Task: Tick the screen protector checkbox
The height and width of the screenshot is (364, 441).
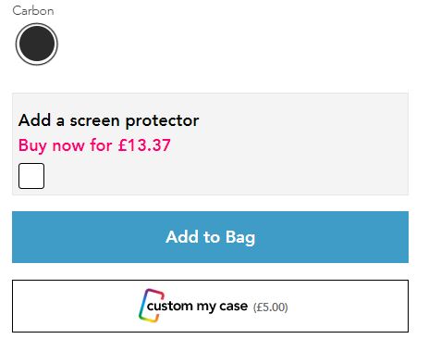Action: point(31,176)
